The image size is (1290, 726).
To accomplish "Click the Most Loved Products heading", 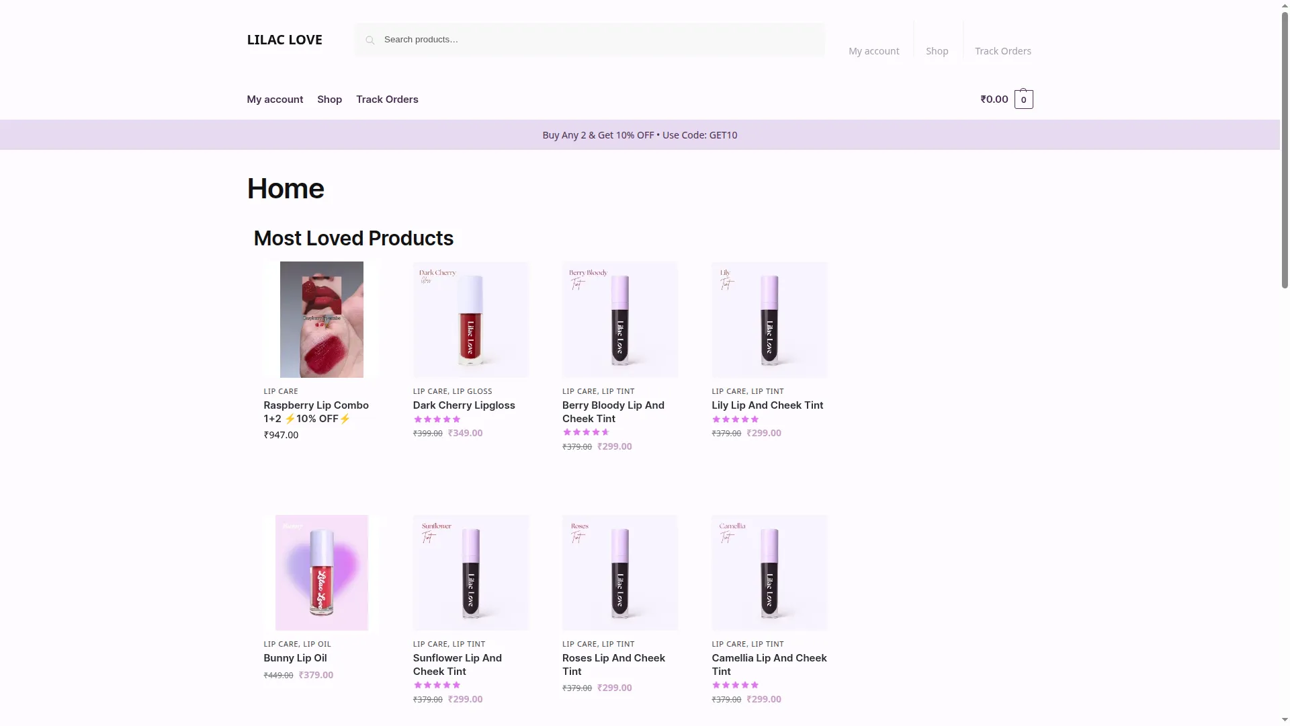I will pyautogui.click(x=353, y=239).
